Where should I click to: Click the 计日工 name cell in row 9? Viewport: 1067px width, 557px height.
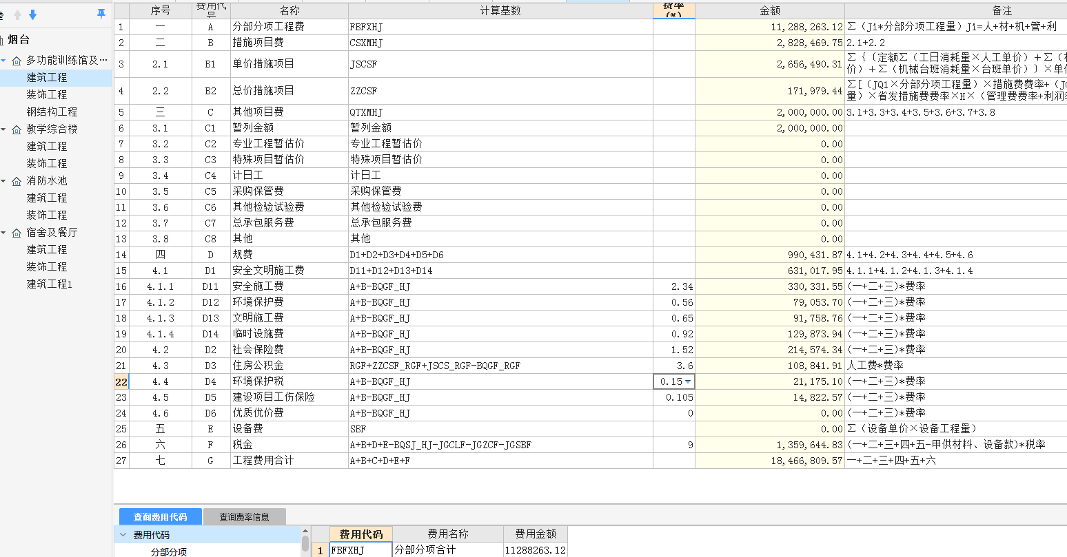(289, 176)
